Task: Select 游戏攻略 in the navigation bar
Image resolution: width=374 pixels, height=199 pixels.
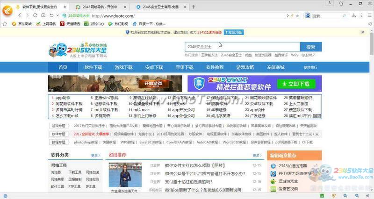Action: coord(245,67)
